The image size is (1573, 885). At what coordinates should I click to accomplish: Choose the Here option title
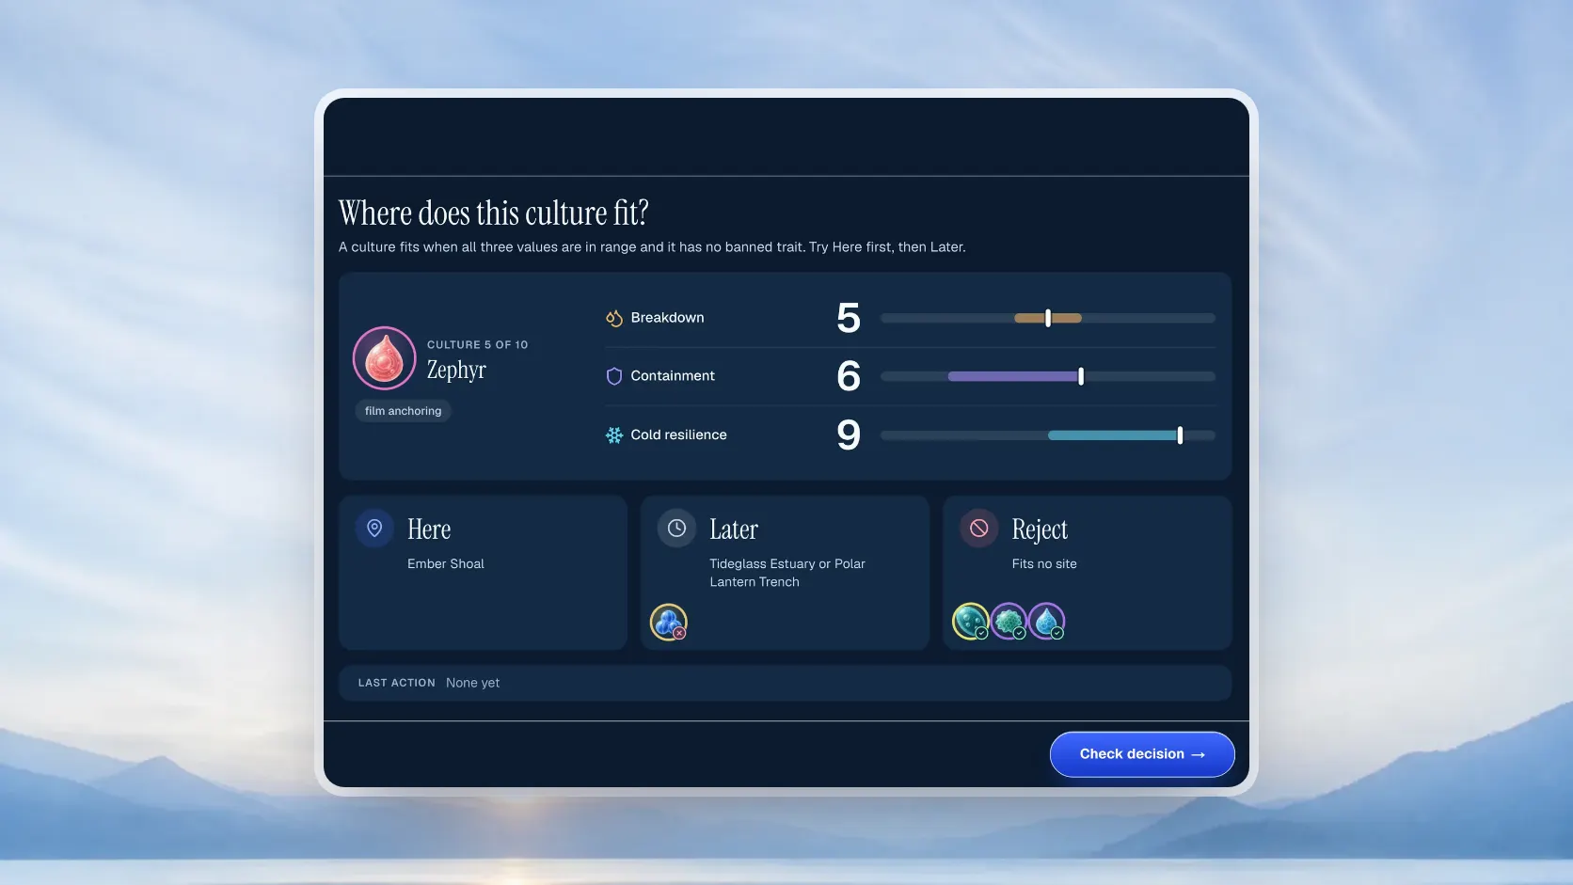(x=429, y=529)
